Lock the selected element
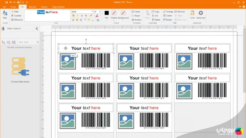The image size is (246, 138). click(x=192, y=15)
